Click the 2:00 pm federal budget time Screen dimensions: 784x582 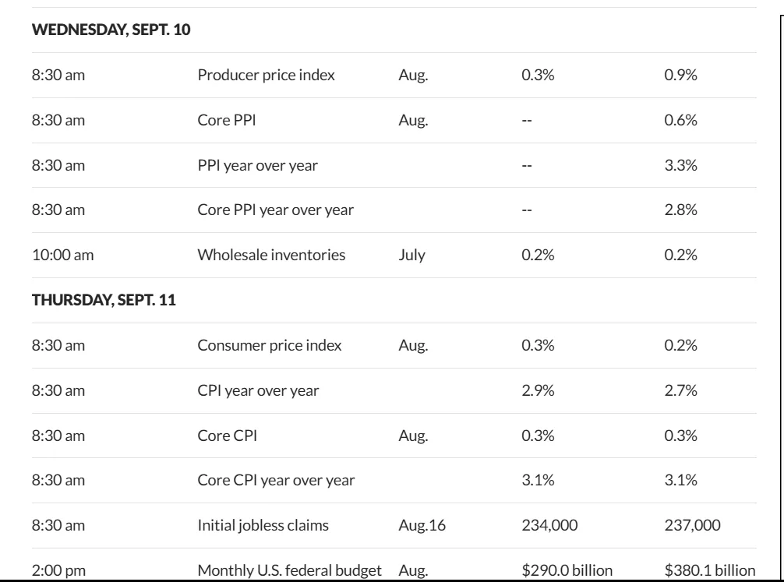[x=59, y=570]
